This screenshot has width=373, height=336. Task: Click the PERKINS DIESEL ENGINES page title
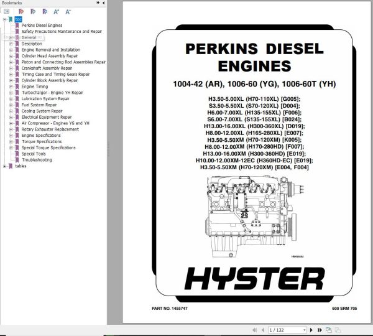click(254, 57)
